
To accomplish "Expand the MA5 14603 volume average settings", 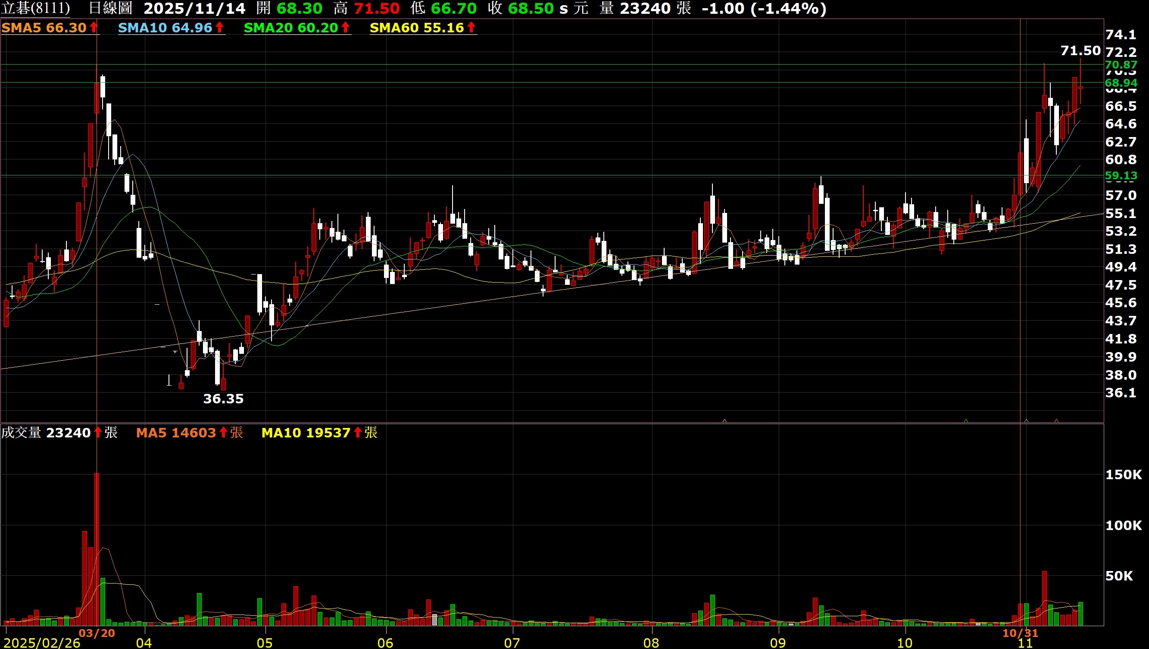I will [x=176, y=433].
